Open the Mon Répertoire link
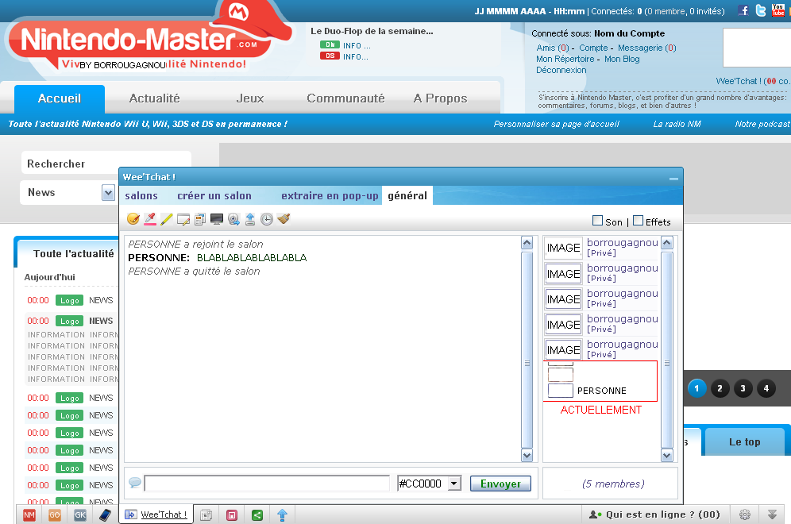Viewport: 791px width, 524px height. click(x=565, y=59)
